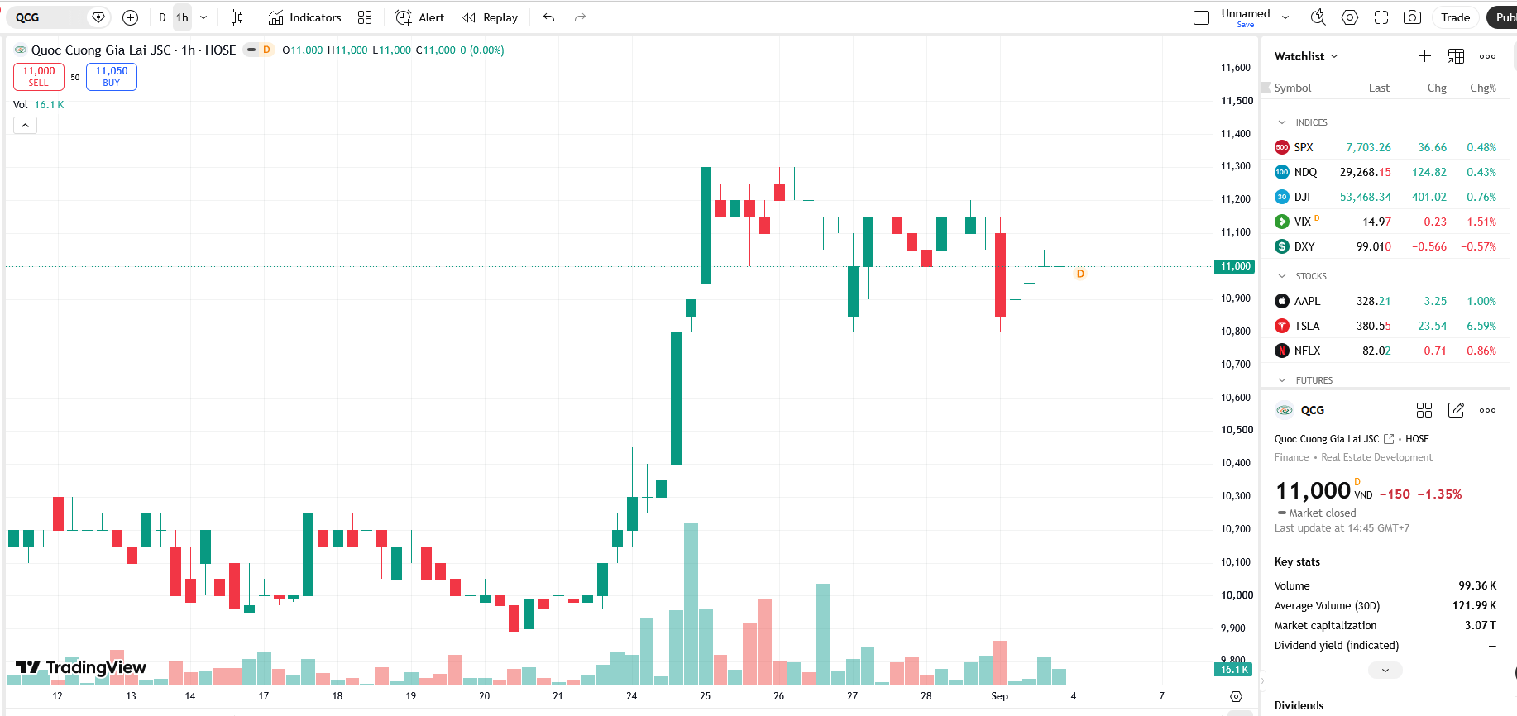The height and width of the screenshot is (716, 1517).
Task: Select SPX in the watchlist
Action: pyautogui.click(x=1385, y=147)
